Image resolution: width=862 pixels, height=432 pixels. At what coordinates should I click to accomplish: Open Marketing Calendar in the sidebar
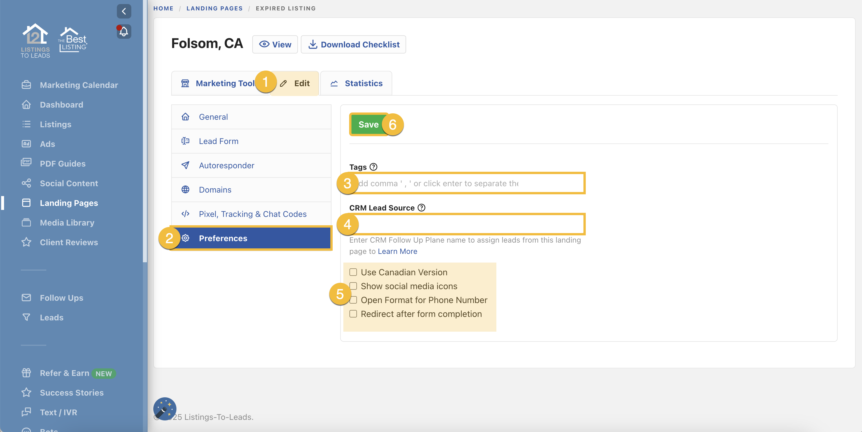coord(79,85)
